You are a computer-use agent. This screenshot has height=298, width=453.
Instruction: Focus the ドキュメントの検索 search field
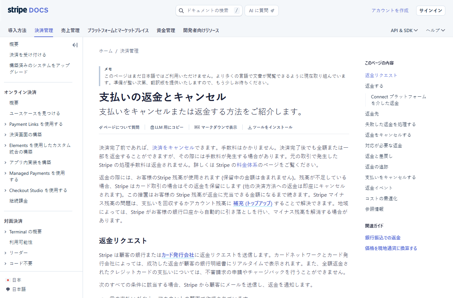(x=209, y=11)
